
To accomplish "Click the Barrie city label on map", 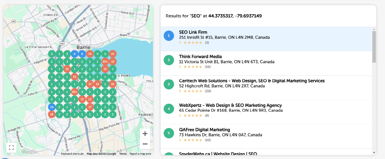I will pos(83,47).
